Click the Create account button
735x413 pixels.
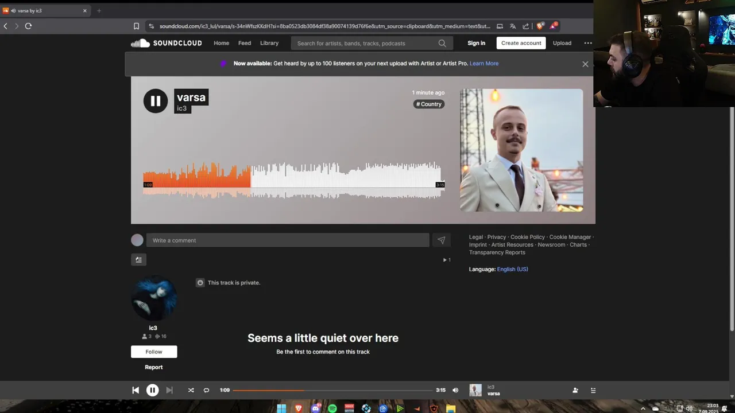[521, 43]
